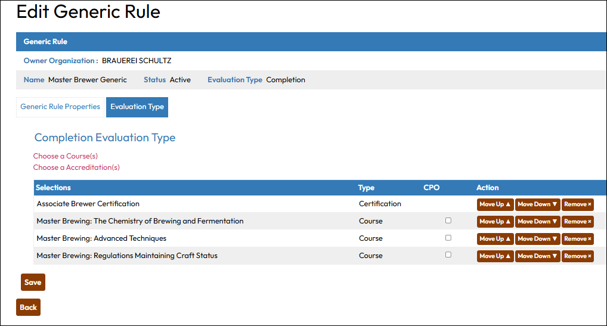Click the Choose a Accreditation(s) link
Screen dimensions: 607x326
click(x=76, y=167)
